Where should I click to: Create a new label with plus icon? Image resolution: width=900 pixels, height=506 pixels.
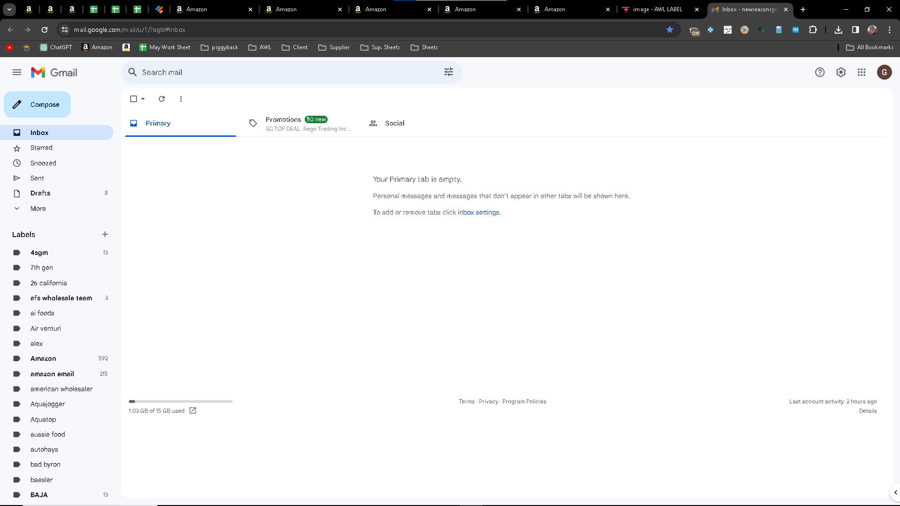point(105,234)
